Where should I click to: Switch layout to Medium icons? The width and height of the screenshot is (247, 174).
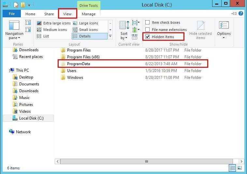click(x=52, y=30)
